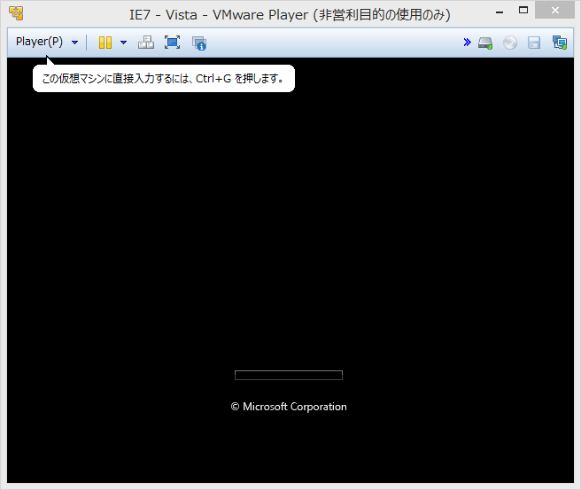The image size is (581, 490).
Task: Minimize the VMware Player window
Action: (x=500, y=12)
